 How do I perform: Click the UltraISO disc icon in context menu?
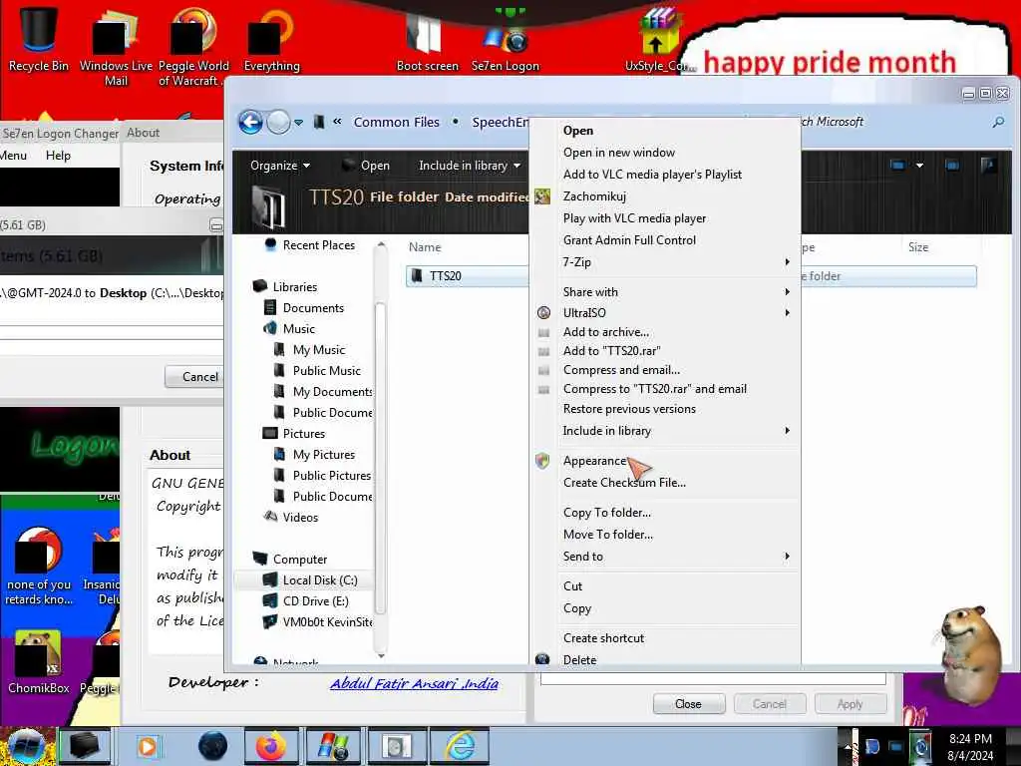[543, 312]
